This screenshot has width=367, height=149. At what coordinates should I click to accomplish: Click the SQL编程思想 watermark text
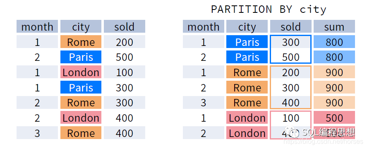[328, 132]
